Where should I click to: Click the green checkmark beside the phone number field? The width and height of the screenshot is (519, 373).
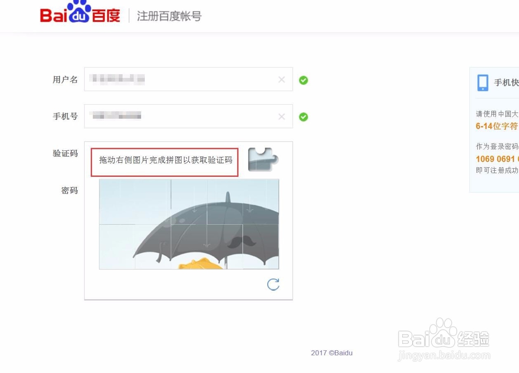click(x=303, y=117)
